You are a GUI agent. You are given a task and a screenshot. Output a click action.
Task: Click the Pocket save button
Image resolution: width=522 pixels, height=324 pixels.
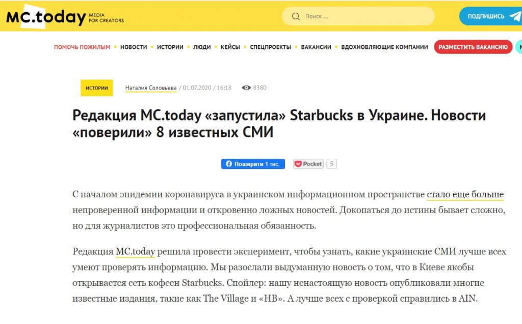point(308,164)
